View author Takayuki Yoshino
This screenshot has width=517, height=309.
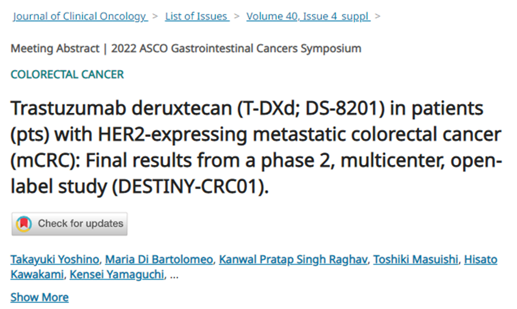click(x=55, y=259)
